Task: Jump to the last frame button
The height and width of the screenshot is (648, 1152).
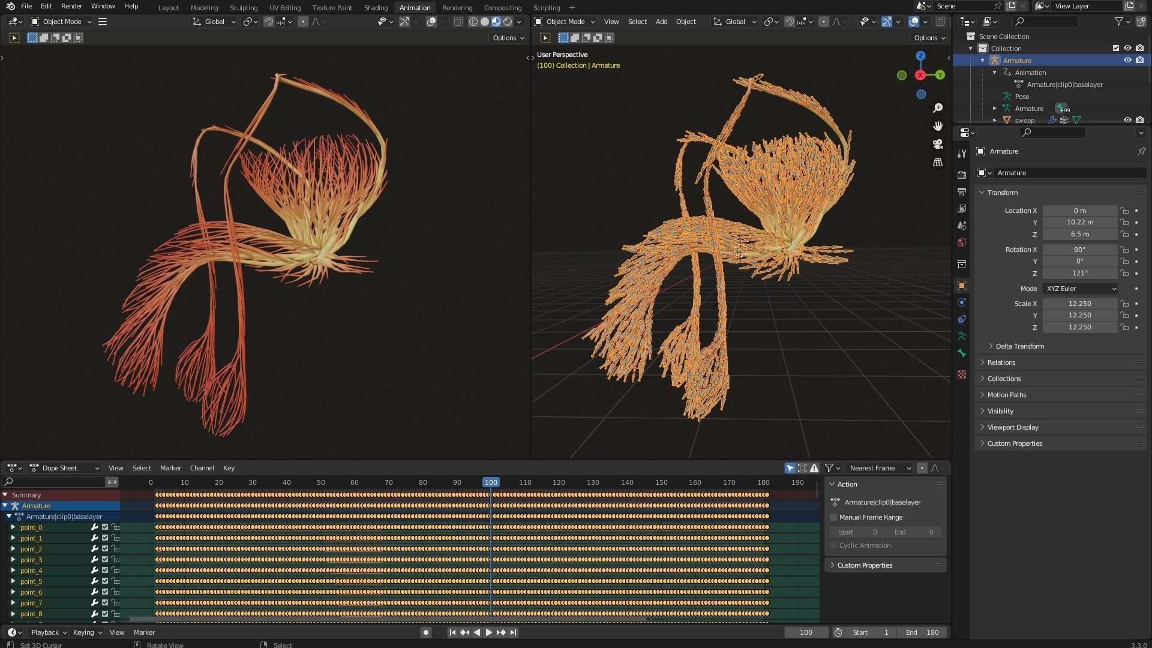Action: click(513, 632)
